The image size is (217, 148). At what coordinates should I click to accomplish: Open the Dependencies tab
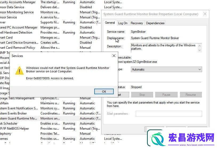pos(155,23)
